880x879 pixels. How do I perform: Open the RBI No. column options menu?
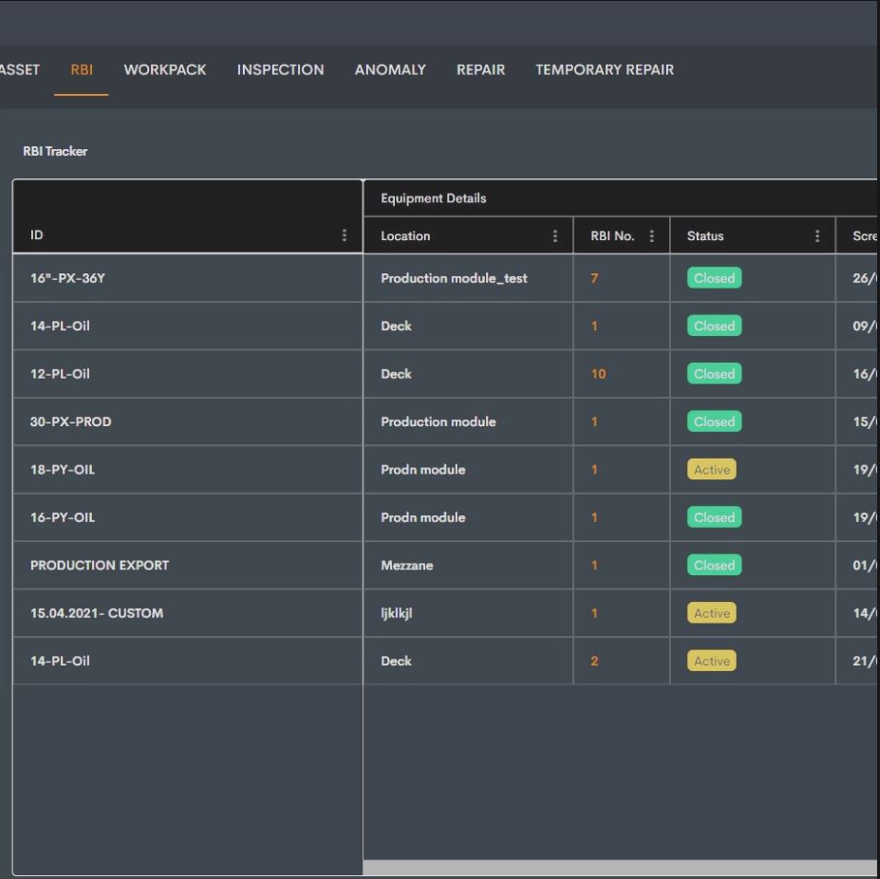tap(652, 236)
